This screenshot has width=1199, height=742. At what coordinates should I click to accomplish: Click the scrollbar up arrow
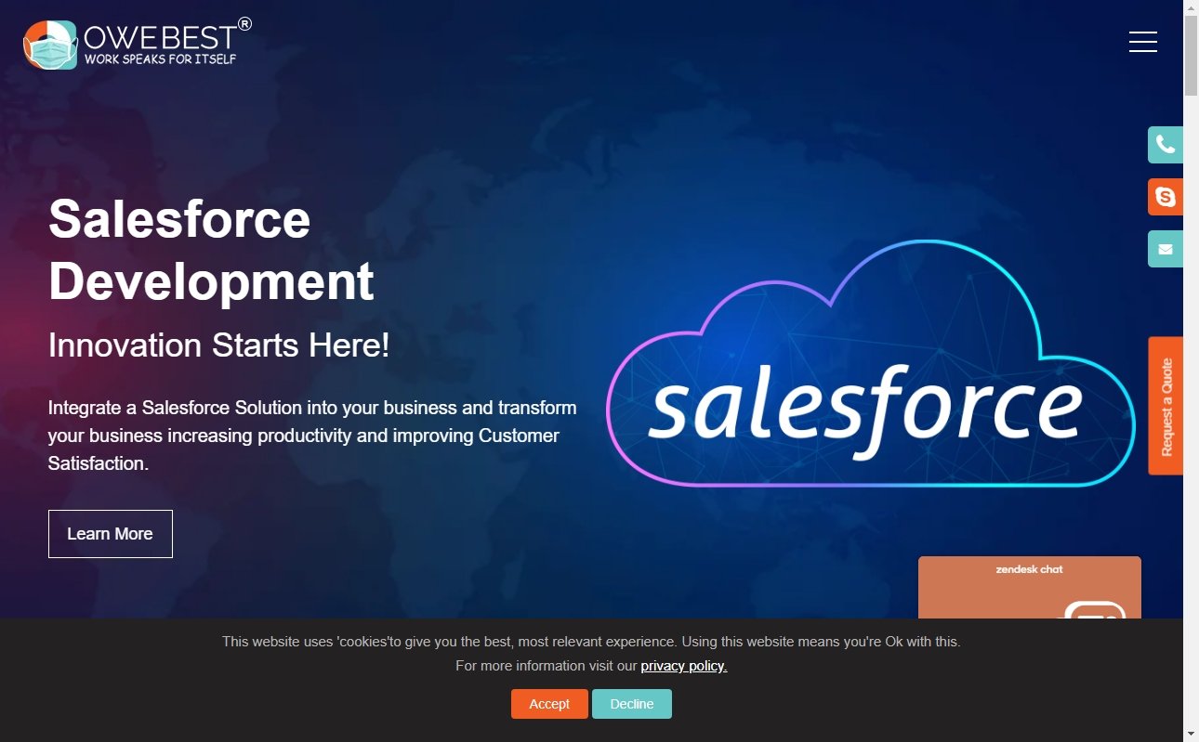click(1191, 8)
